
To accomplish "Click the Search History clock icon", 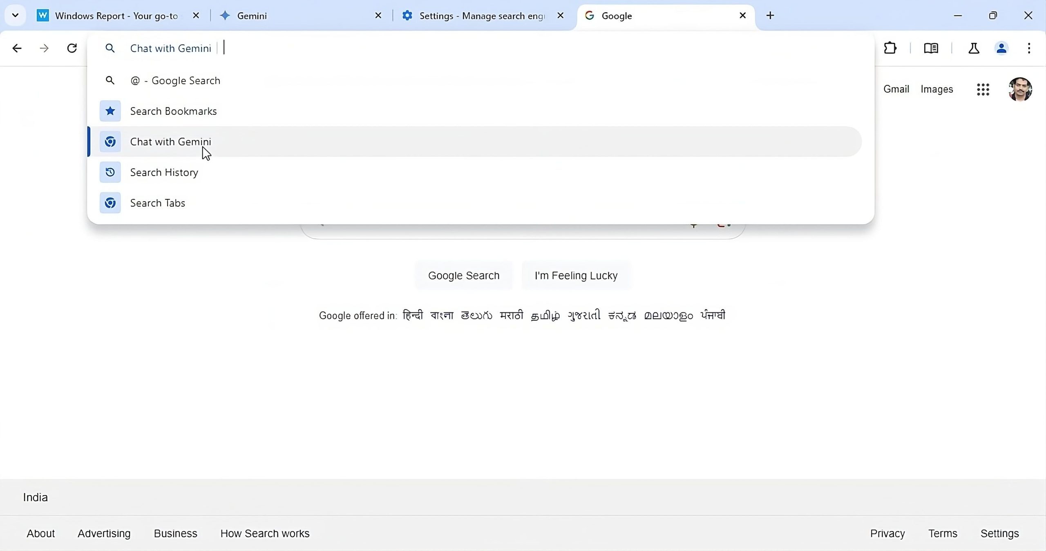I will coord(110,172).
